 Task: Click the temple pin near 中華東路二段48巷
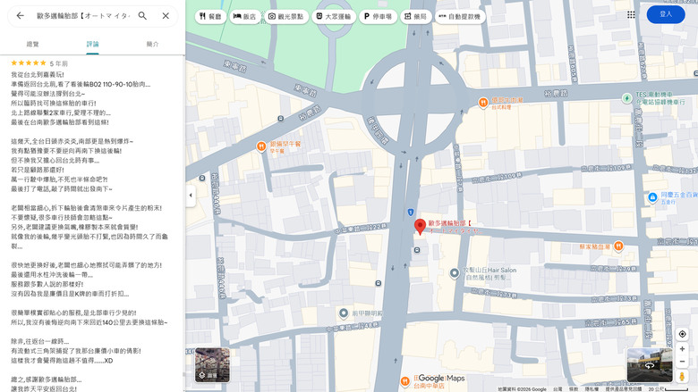pyautogui.click(x=344, y=313)
